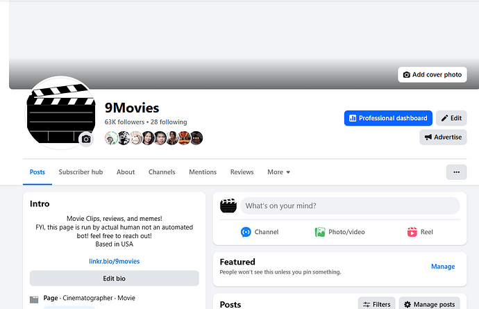Click the three-dots page options button
The image size is (479, 309).
456,172
